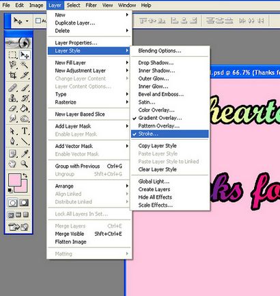Select the Path Selection arrow tool
Image resolution: width=280 pixels, height=296 pixels.
click(x=13, y=131)
